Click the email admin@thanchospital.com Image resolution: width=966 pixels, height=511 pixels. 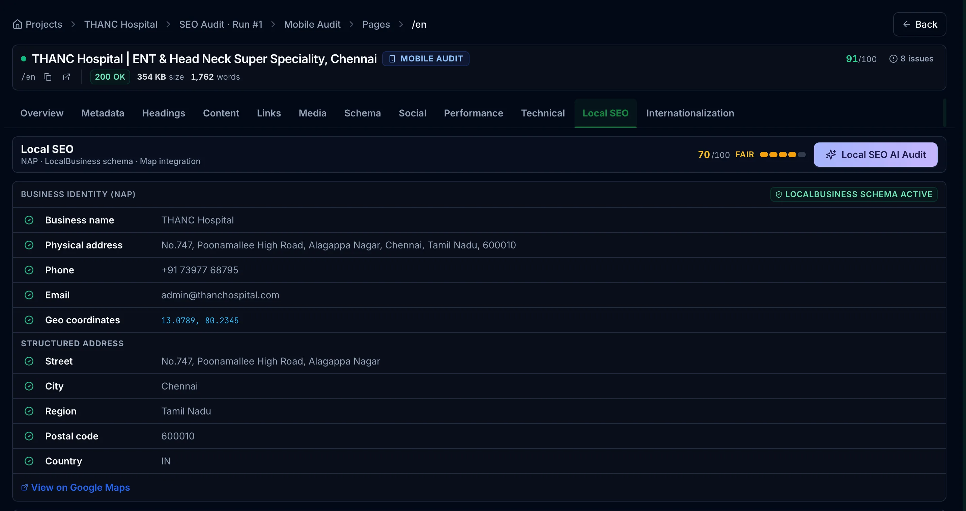tap(220, 295)
